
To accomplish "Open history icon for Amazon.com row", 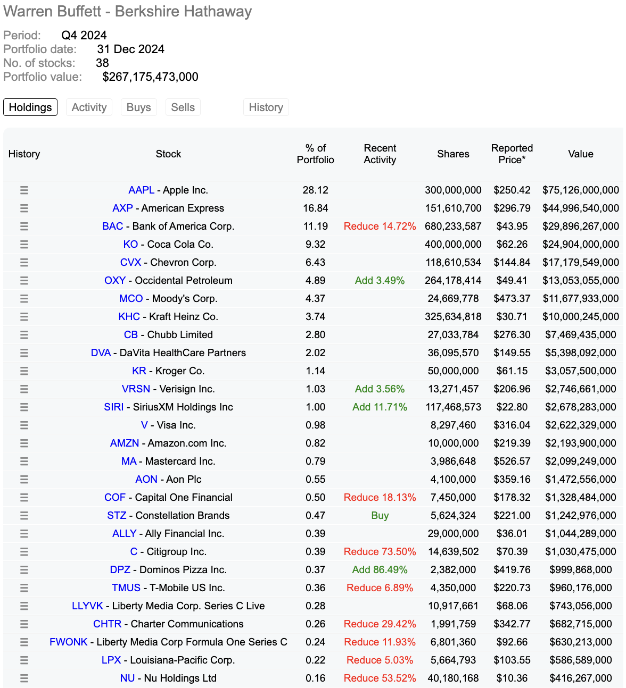I will (x=24, y=443).
